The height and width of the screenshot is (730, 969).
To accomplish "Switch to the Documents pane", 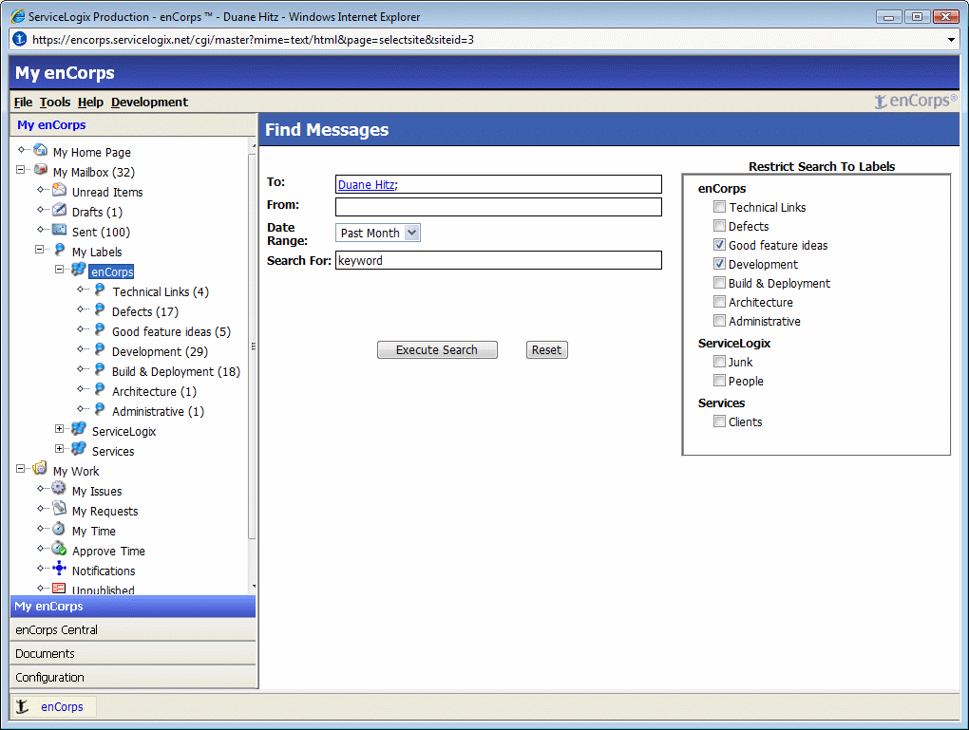I will (133, 653).
